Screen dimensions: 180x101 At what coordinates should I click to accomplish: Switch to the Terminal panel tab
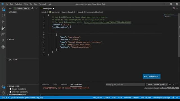[64, 84]
